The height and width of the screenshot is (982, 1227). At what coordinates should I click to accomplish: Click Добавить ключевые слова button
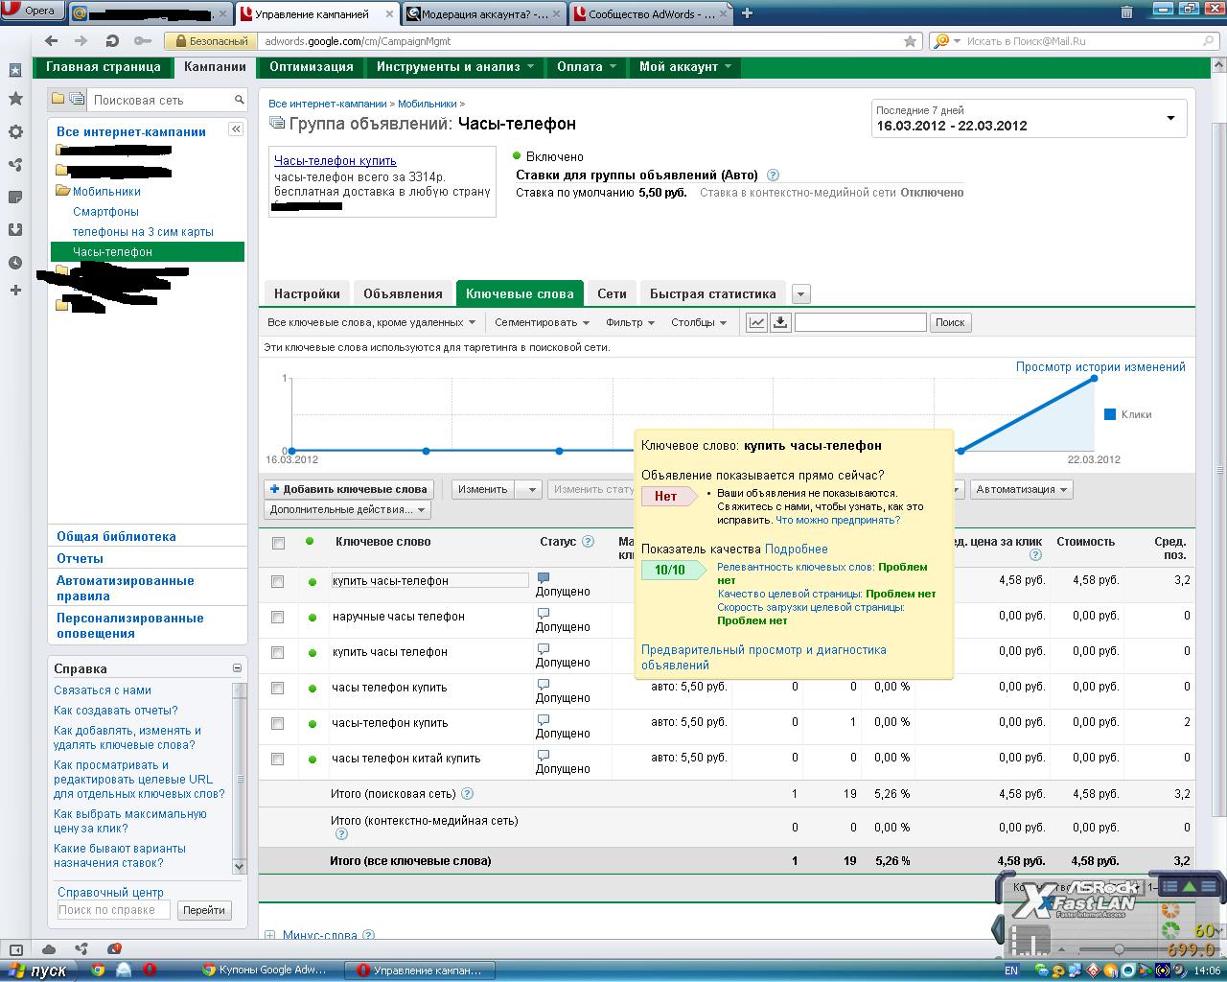click(x=349, y=489)
